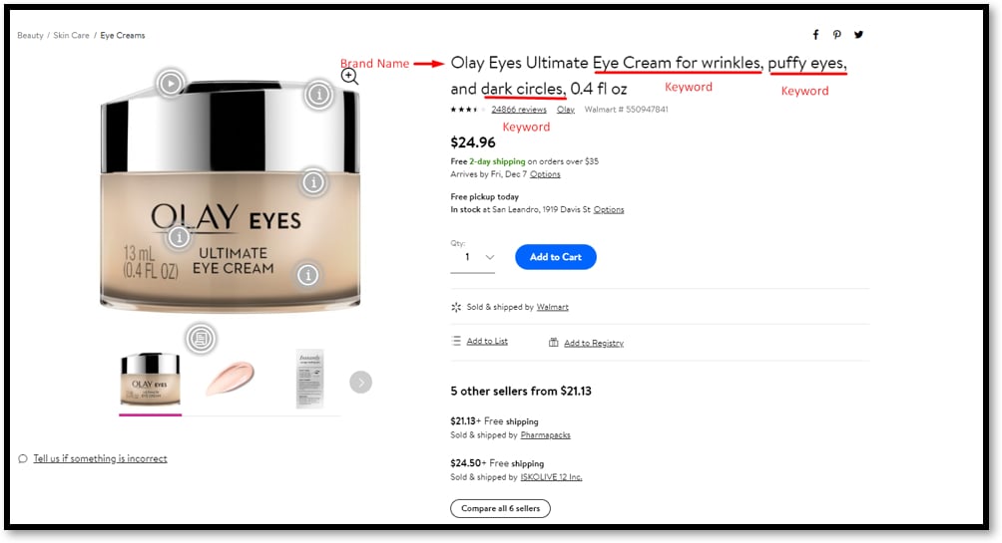Click the magnifier zoom icon on image
The width and height of the screenshot is (1002, 543).
click(x=349, y=77)
